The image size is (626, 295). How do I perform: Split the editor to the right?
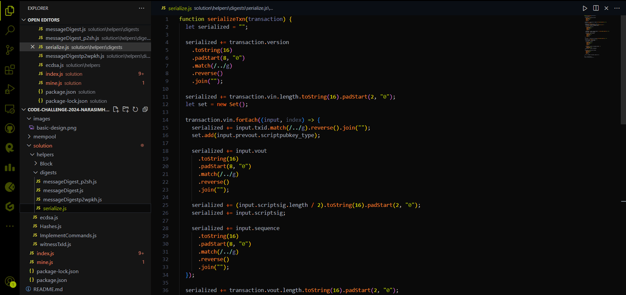pyautogui.click(x=596, y=8)
